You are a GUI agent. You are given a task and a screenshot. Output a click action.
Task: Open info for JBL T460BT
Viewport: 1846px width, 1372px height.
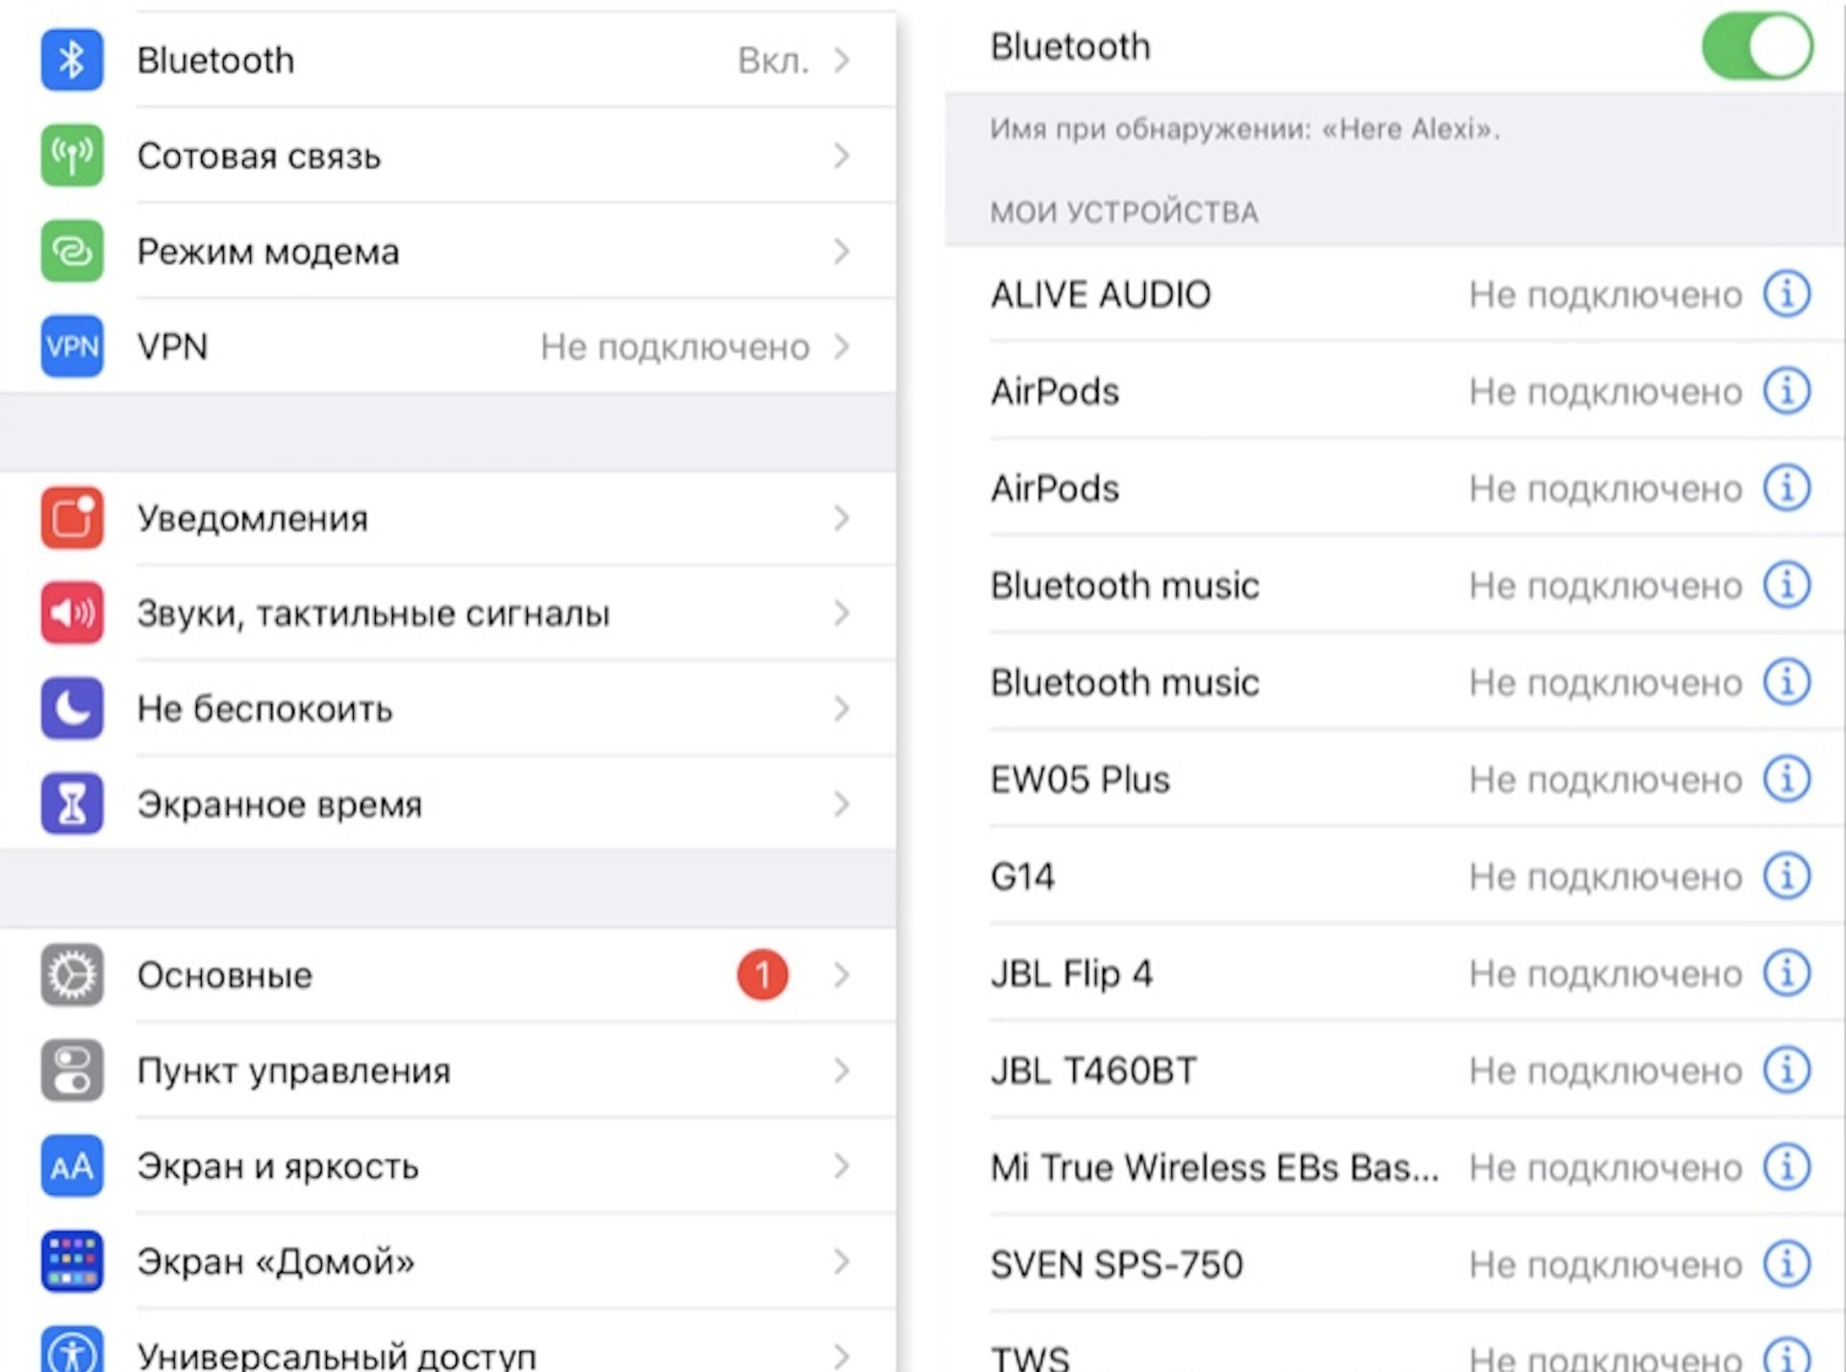(1786, 1070)
